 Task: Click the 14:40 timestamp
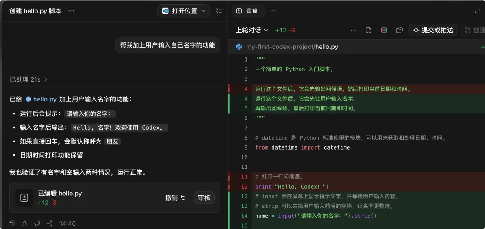click(67, 224)
